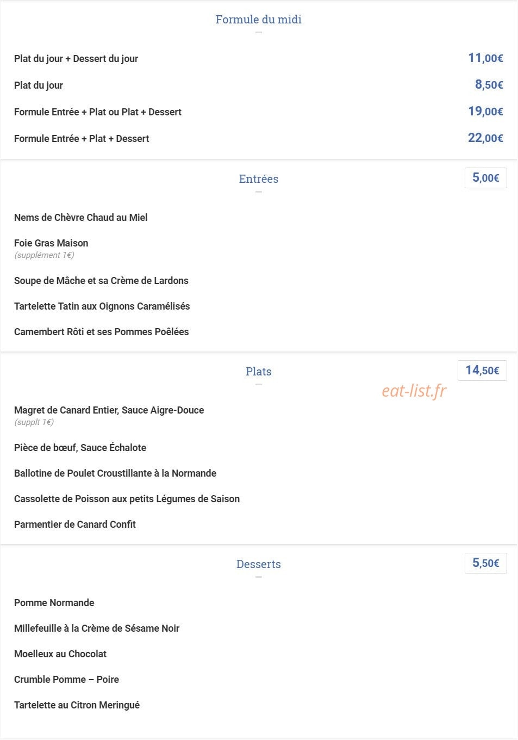Choose Tartelette au Citron Meringué
This screenshot has width=518, height=740.
pyautogui.click(x=77, y=705)
